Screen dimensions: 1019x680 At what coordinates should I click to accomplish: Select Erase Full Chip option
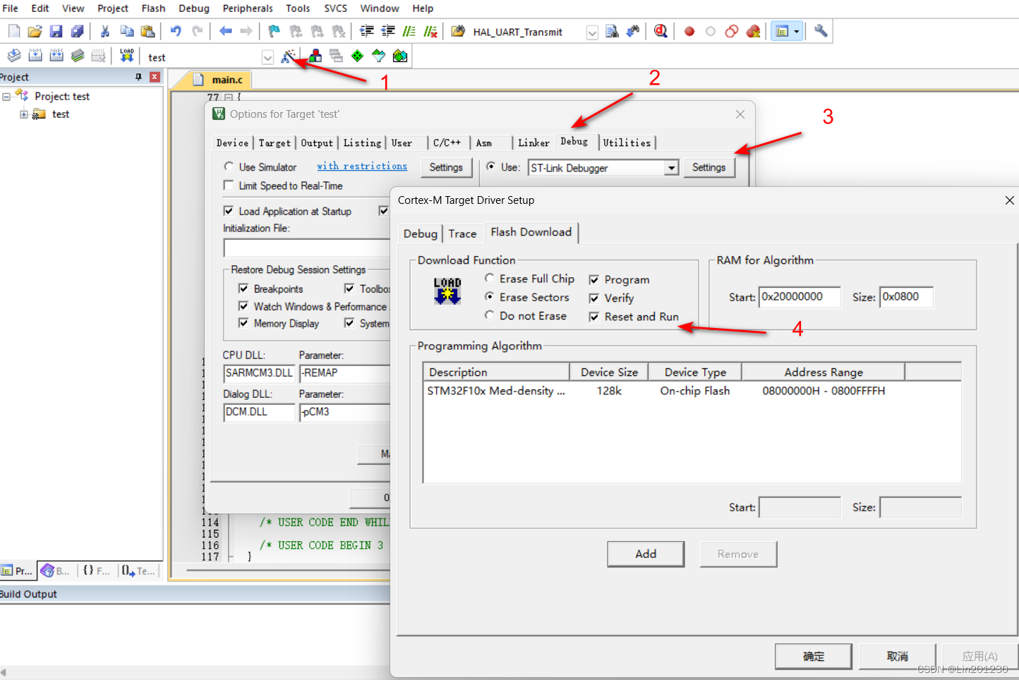(489, 278)
